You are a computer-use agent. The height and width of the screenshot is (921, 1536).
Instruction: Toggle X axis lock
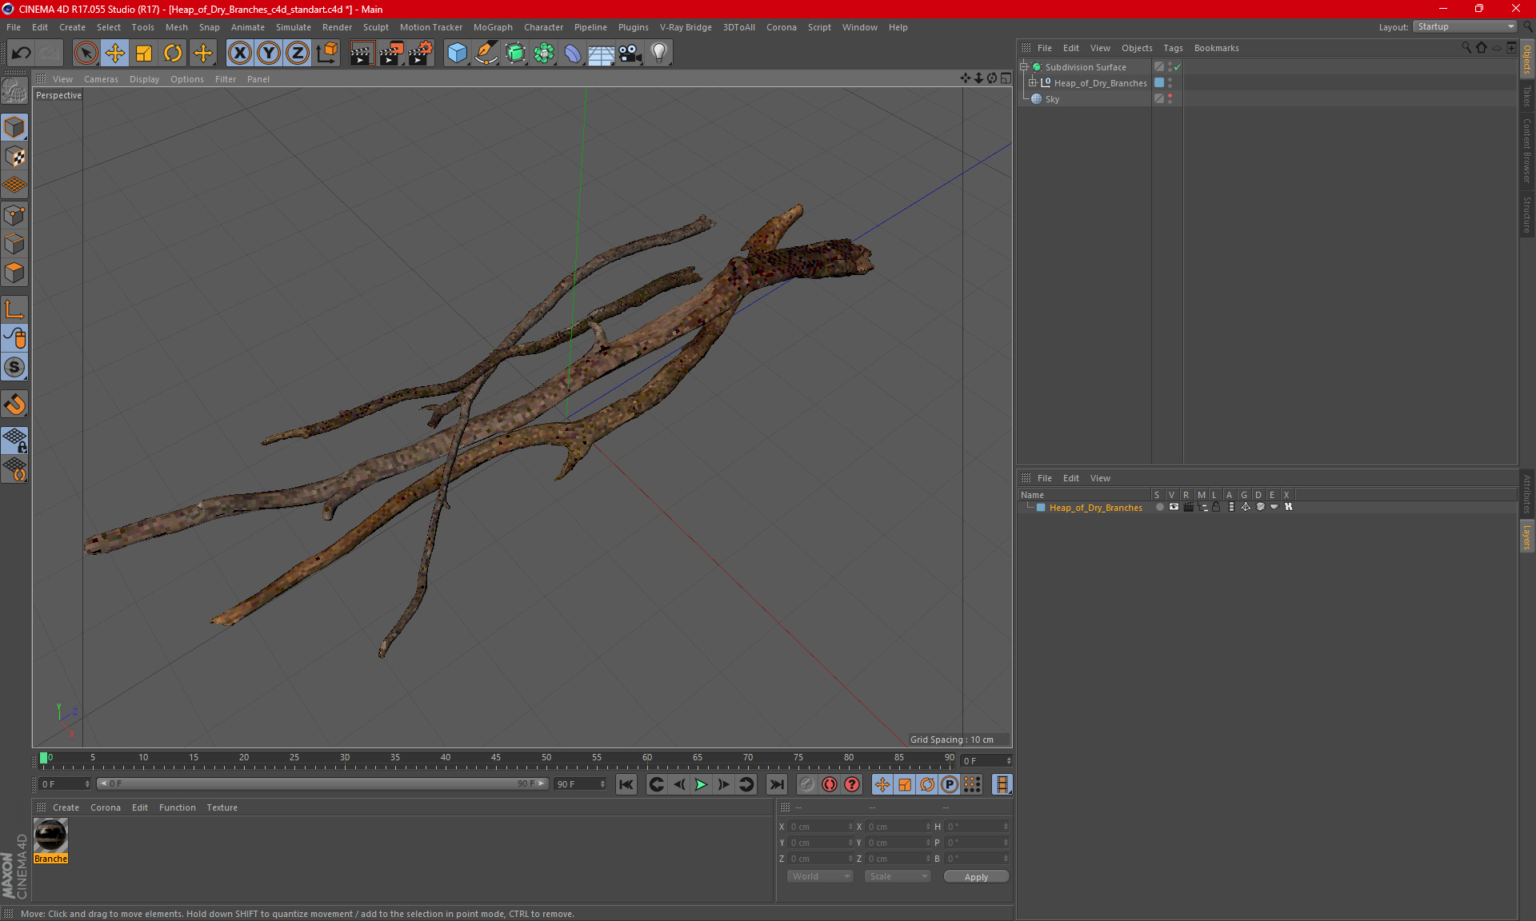coord(239,54)
